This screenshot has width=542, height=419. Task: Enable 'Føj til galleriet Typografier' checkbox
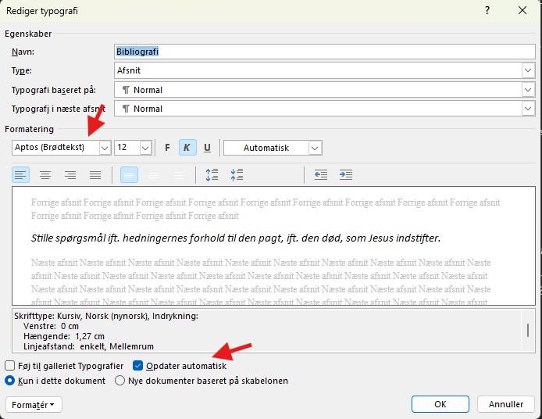(10, 366)
